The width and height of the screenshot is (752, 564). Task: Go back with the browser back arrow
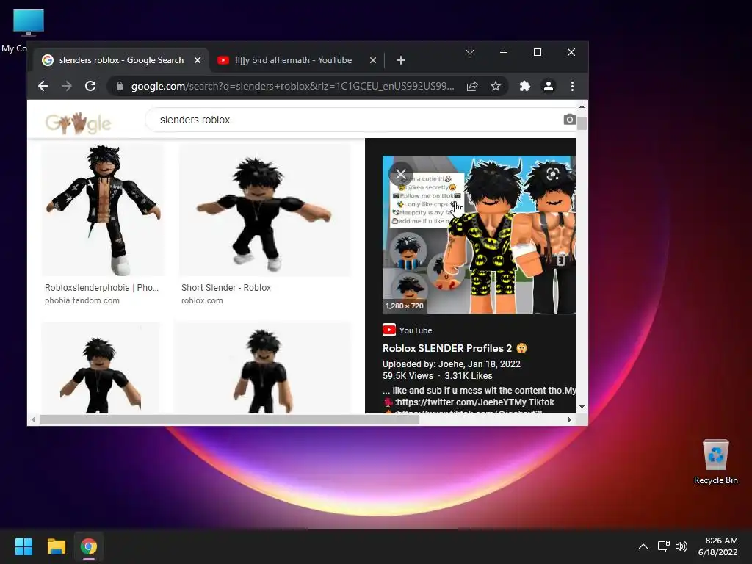pyautogui.click(x=43, y=86)
